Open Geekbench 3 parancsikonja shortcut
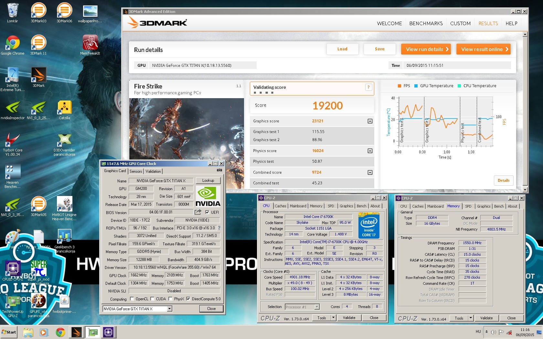The image size is (543, 339). 64,241
